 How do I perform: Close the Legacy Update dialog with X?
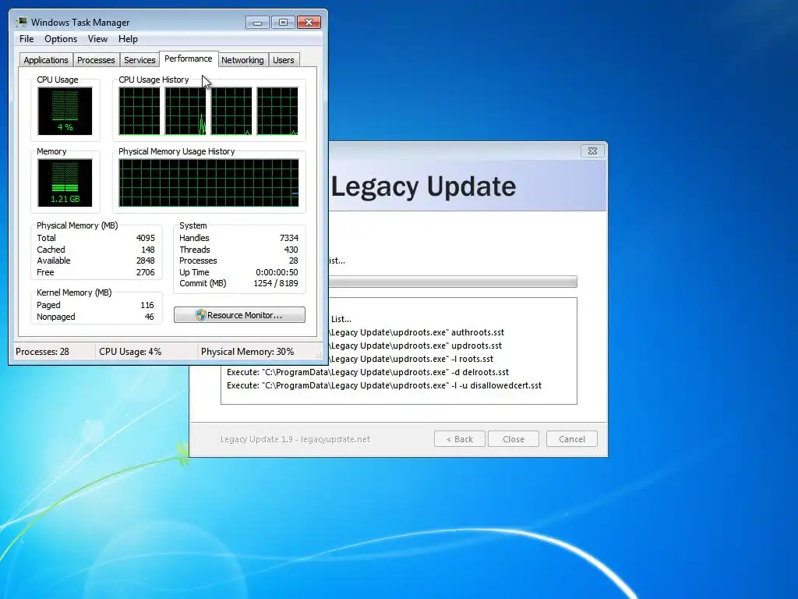592,151
